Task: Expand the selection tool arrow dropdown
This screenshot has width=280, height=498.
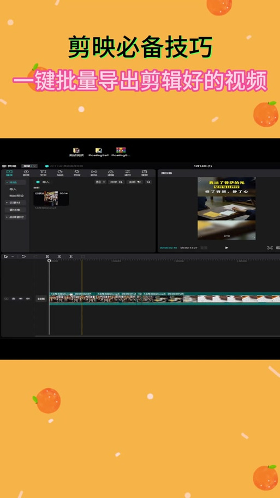Action: (x=13, y=256)
